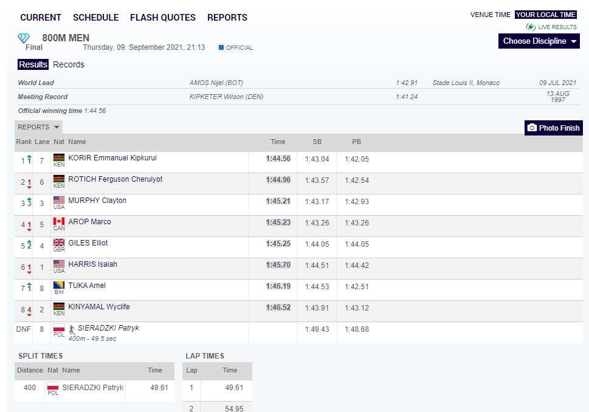The width and height of the screenshot is (589, 412).
Task: Open the Choose Discipline dropdown
Action: tap(539, 41)
